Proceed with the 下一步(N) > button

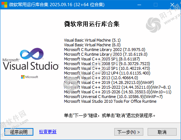pos(129,132)
